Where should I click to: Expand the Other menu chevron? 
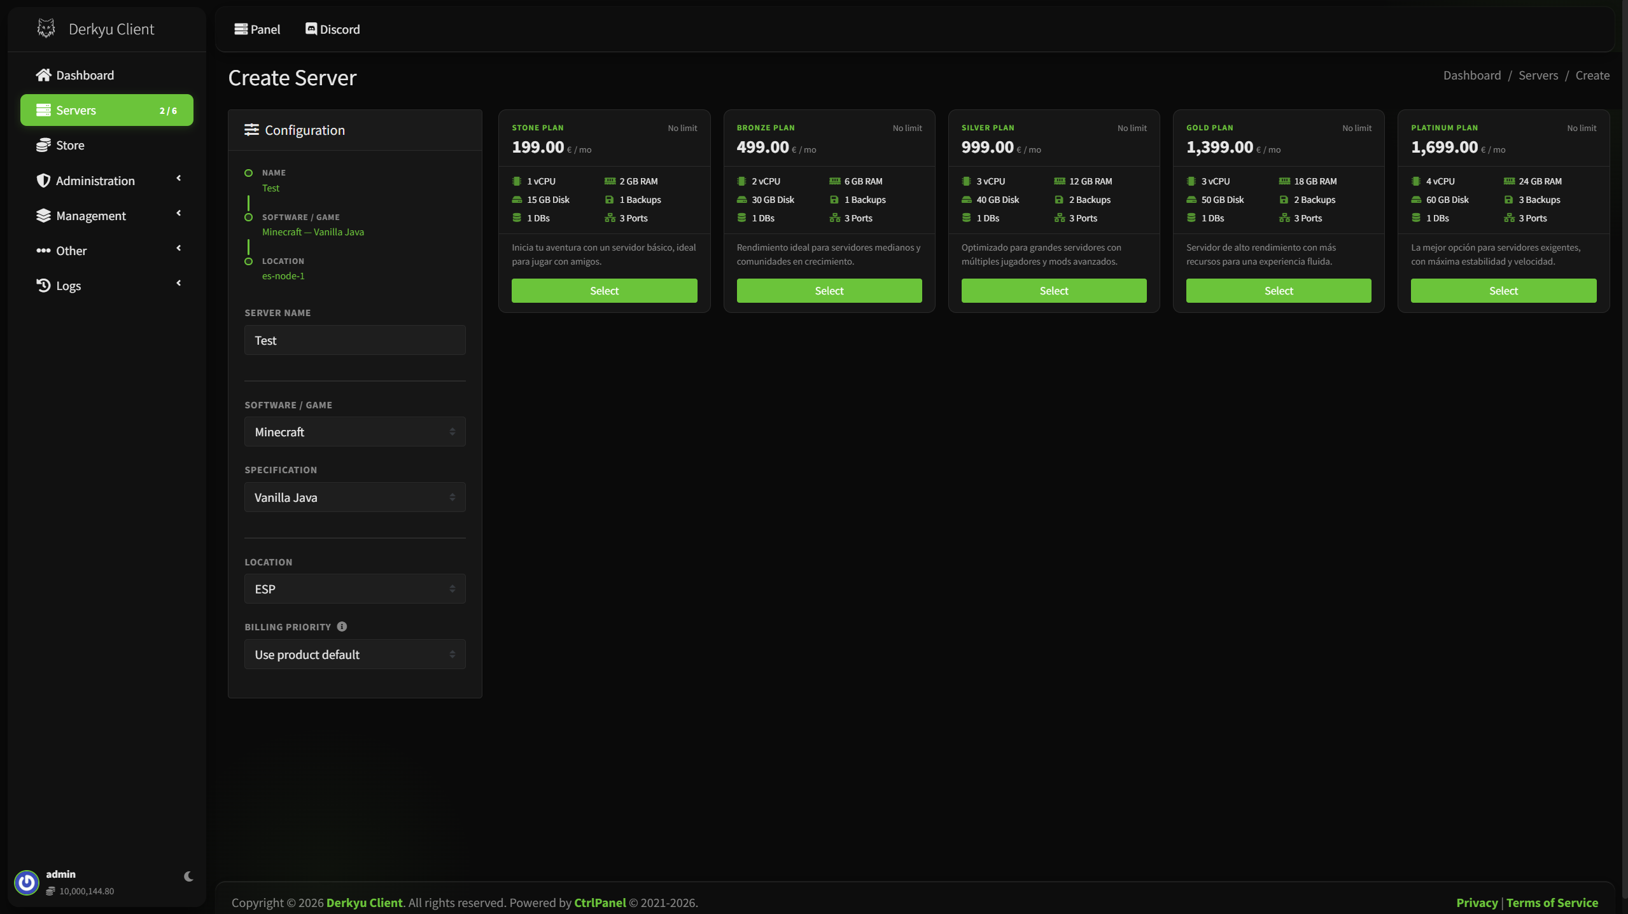[x=179, y=248]
